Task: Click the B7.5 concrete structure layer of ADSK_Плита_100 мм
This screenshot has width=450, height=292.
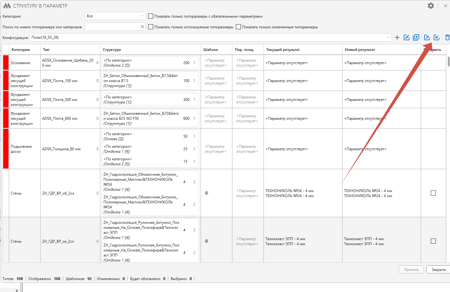Action: tap(150, 80)
